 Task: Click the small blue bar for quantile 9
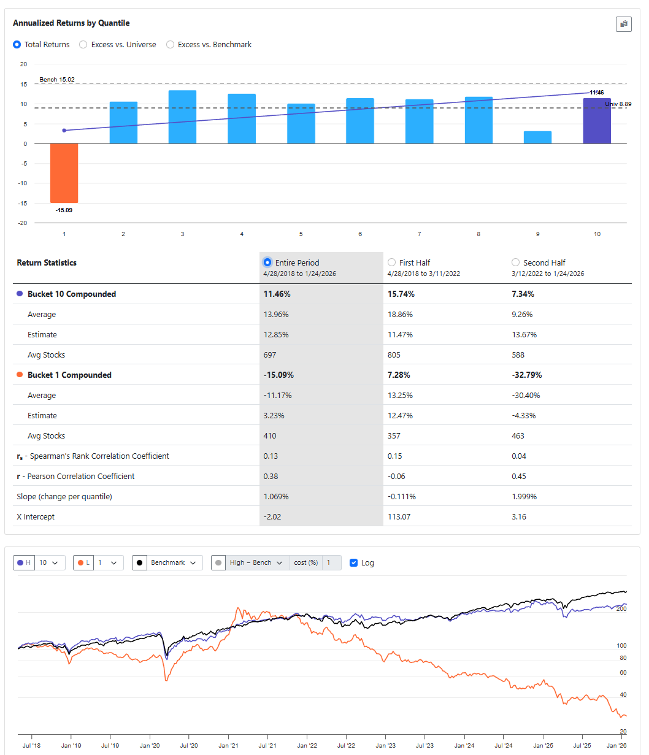(x=537, y=137)
